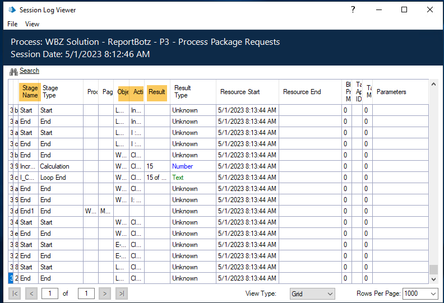Image resolution: width=444 pixels, height=303 pixels.
Task: Click the 'Loop End' stage type cell
Action: click(61, 178)
